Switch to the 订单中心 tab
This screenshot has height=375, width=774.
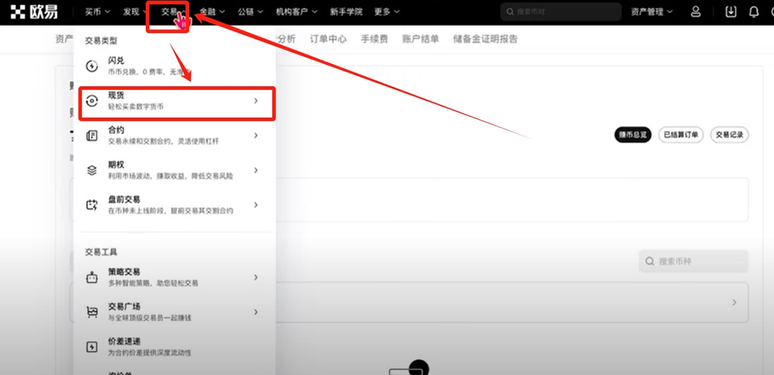pos(328,39)
